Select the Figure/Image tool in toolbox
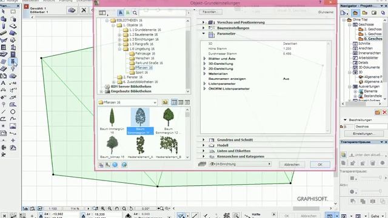388x218 pixels. (13, 126)
